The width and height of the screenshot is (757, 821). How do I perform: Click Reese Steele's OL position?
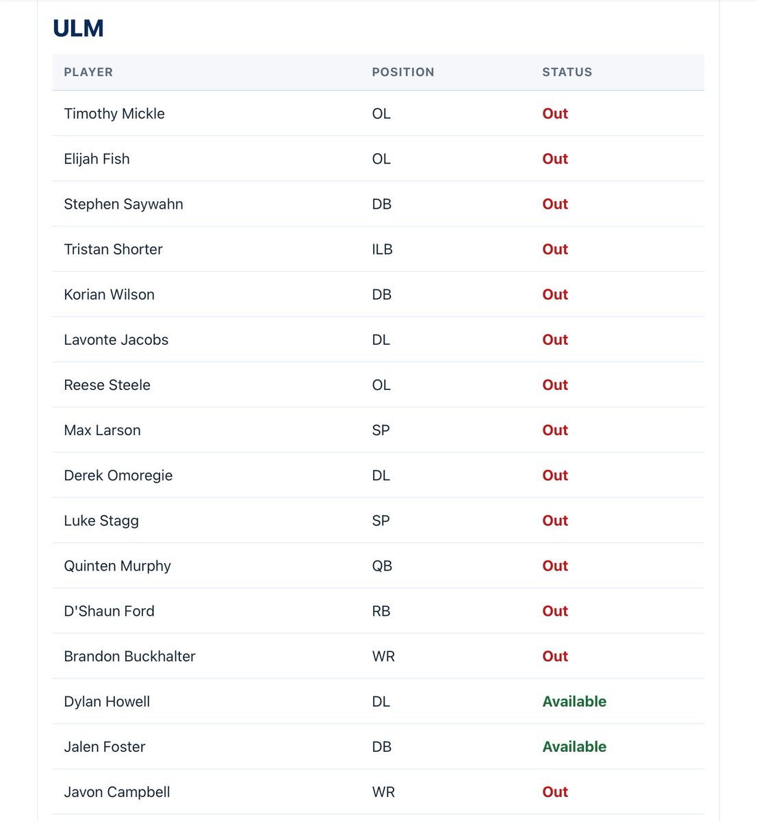click(x=381, y=385)
